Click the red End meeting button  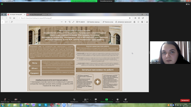click(x=185, y=100)
